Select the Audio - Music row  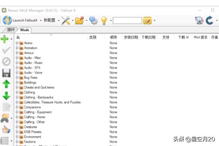pos(33,62)
